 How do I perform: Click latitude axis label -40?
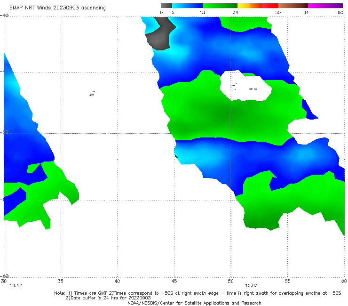pyautogui.click(x=4, y=16)
